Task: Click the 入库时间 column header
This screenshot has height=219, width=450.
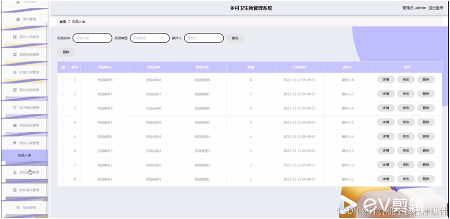Action: [x=299, y=67]
